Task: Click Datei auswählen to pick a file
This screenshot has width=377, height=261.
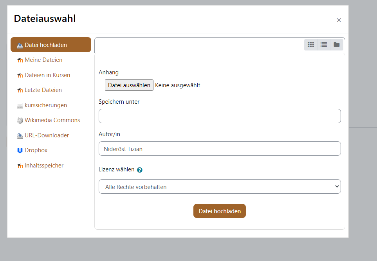Action: pos(129,85)
